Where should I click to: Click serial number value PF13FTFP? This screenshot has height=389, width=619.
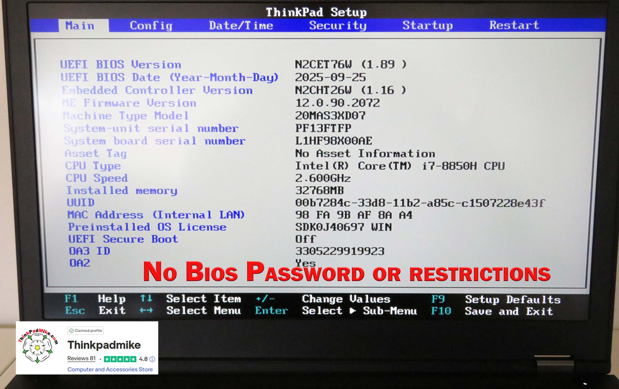[323, 128]
